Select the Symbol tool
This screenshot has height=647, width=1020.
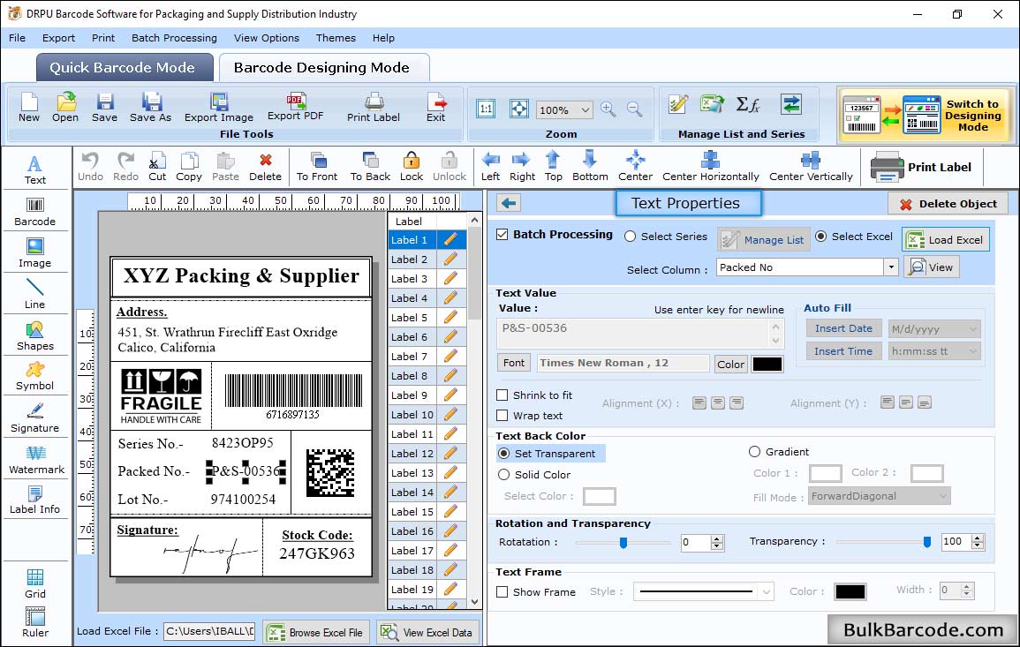point(35,377)
